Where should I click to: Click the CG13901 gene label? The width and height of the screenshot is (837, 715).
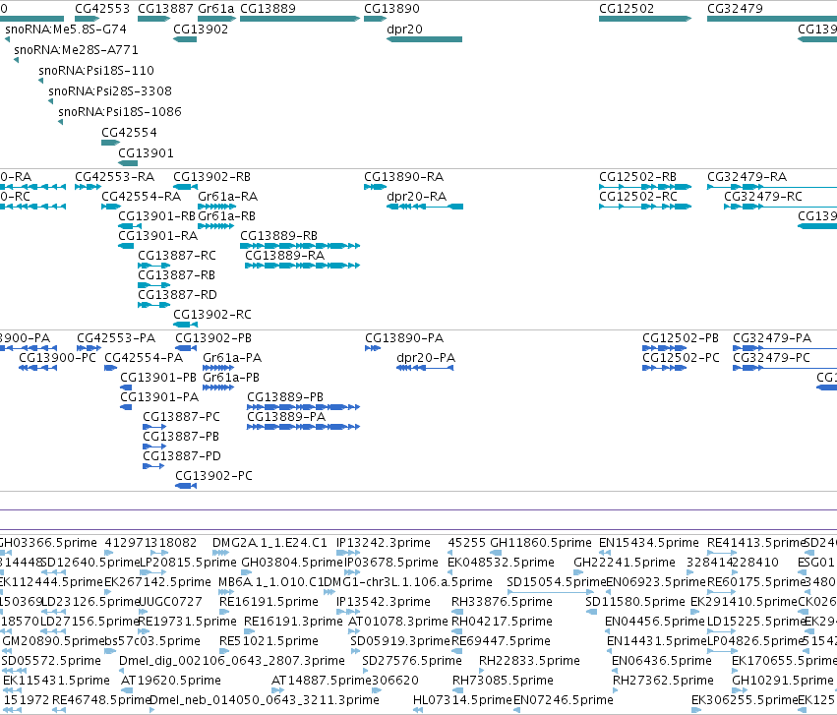(x=146, y=153)
